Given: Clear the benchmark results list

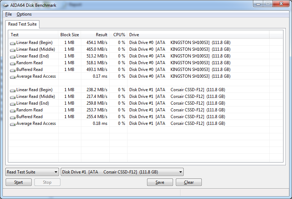Looking at the screenshot, I should pyautogui.click(x=189, y=182).
